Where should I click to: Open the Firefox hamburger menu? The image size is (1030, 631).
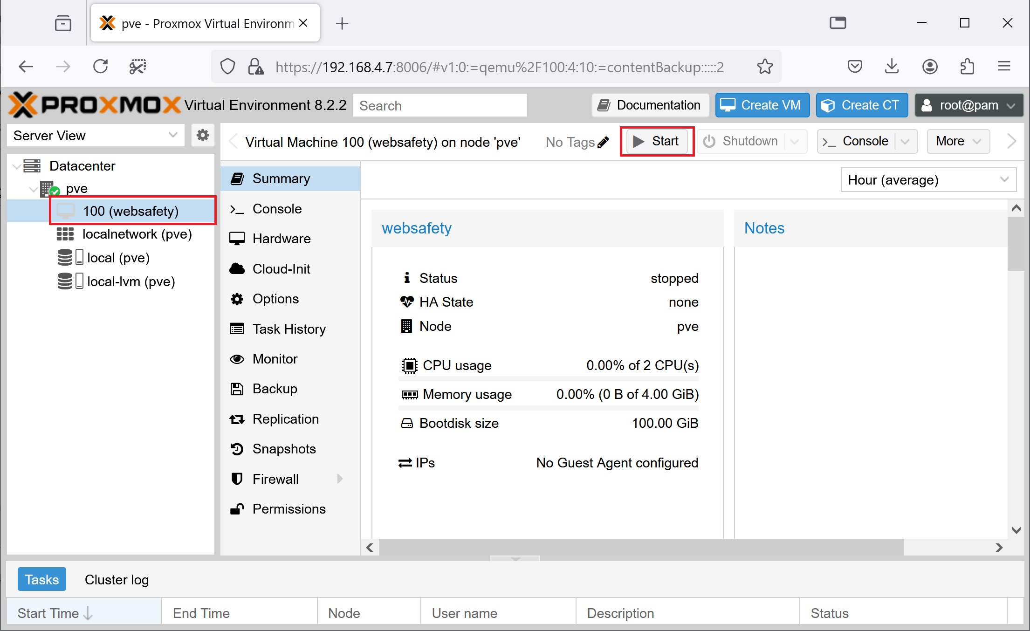coord(1004,67)
